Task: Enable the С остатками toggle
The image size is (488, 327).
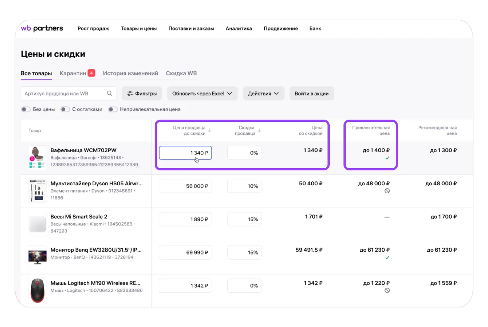Action: pos(65,109)
